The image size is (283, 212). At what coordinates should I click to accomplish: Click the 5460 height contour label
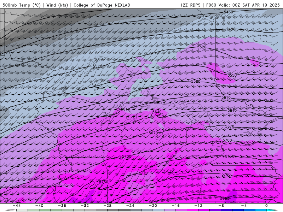point(228,12)
